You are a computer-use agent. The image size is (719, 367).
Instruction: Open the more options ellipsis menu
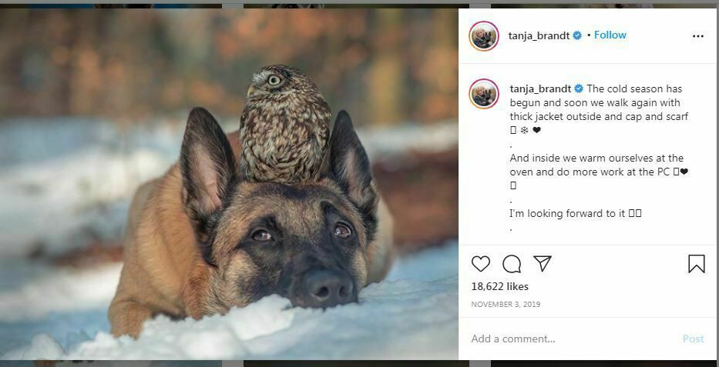pyautogui.click(x=697, y=36)
